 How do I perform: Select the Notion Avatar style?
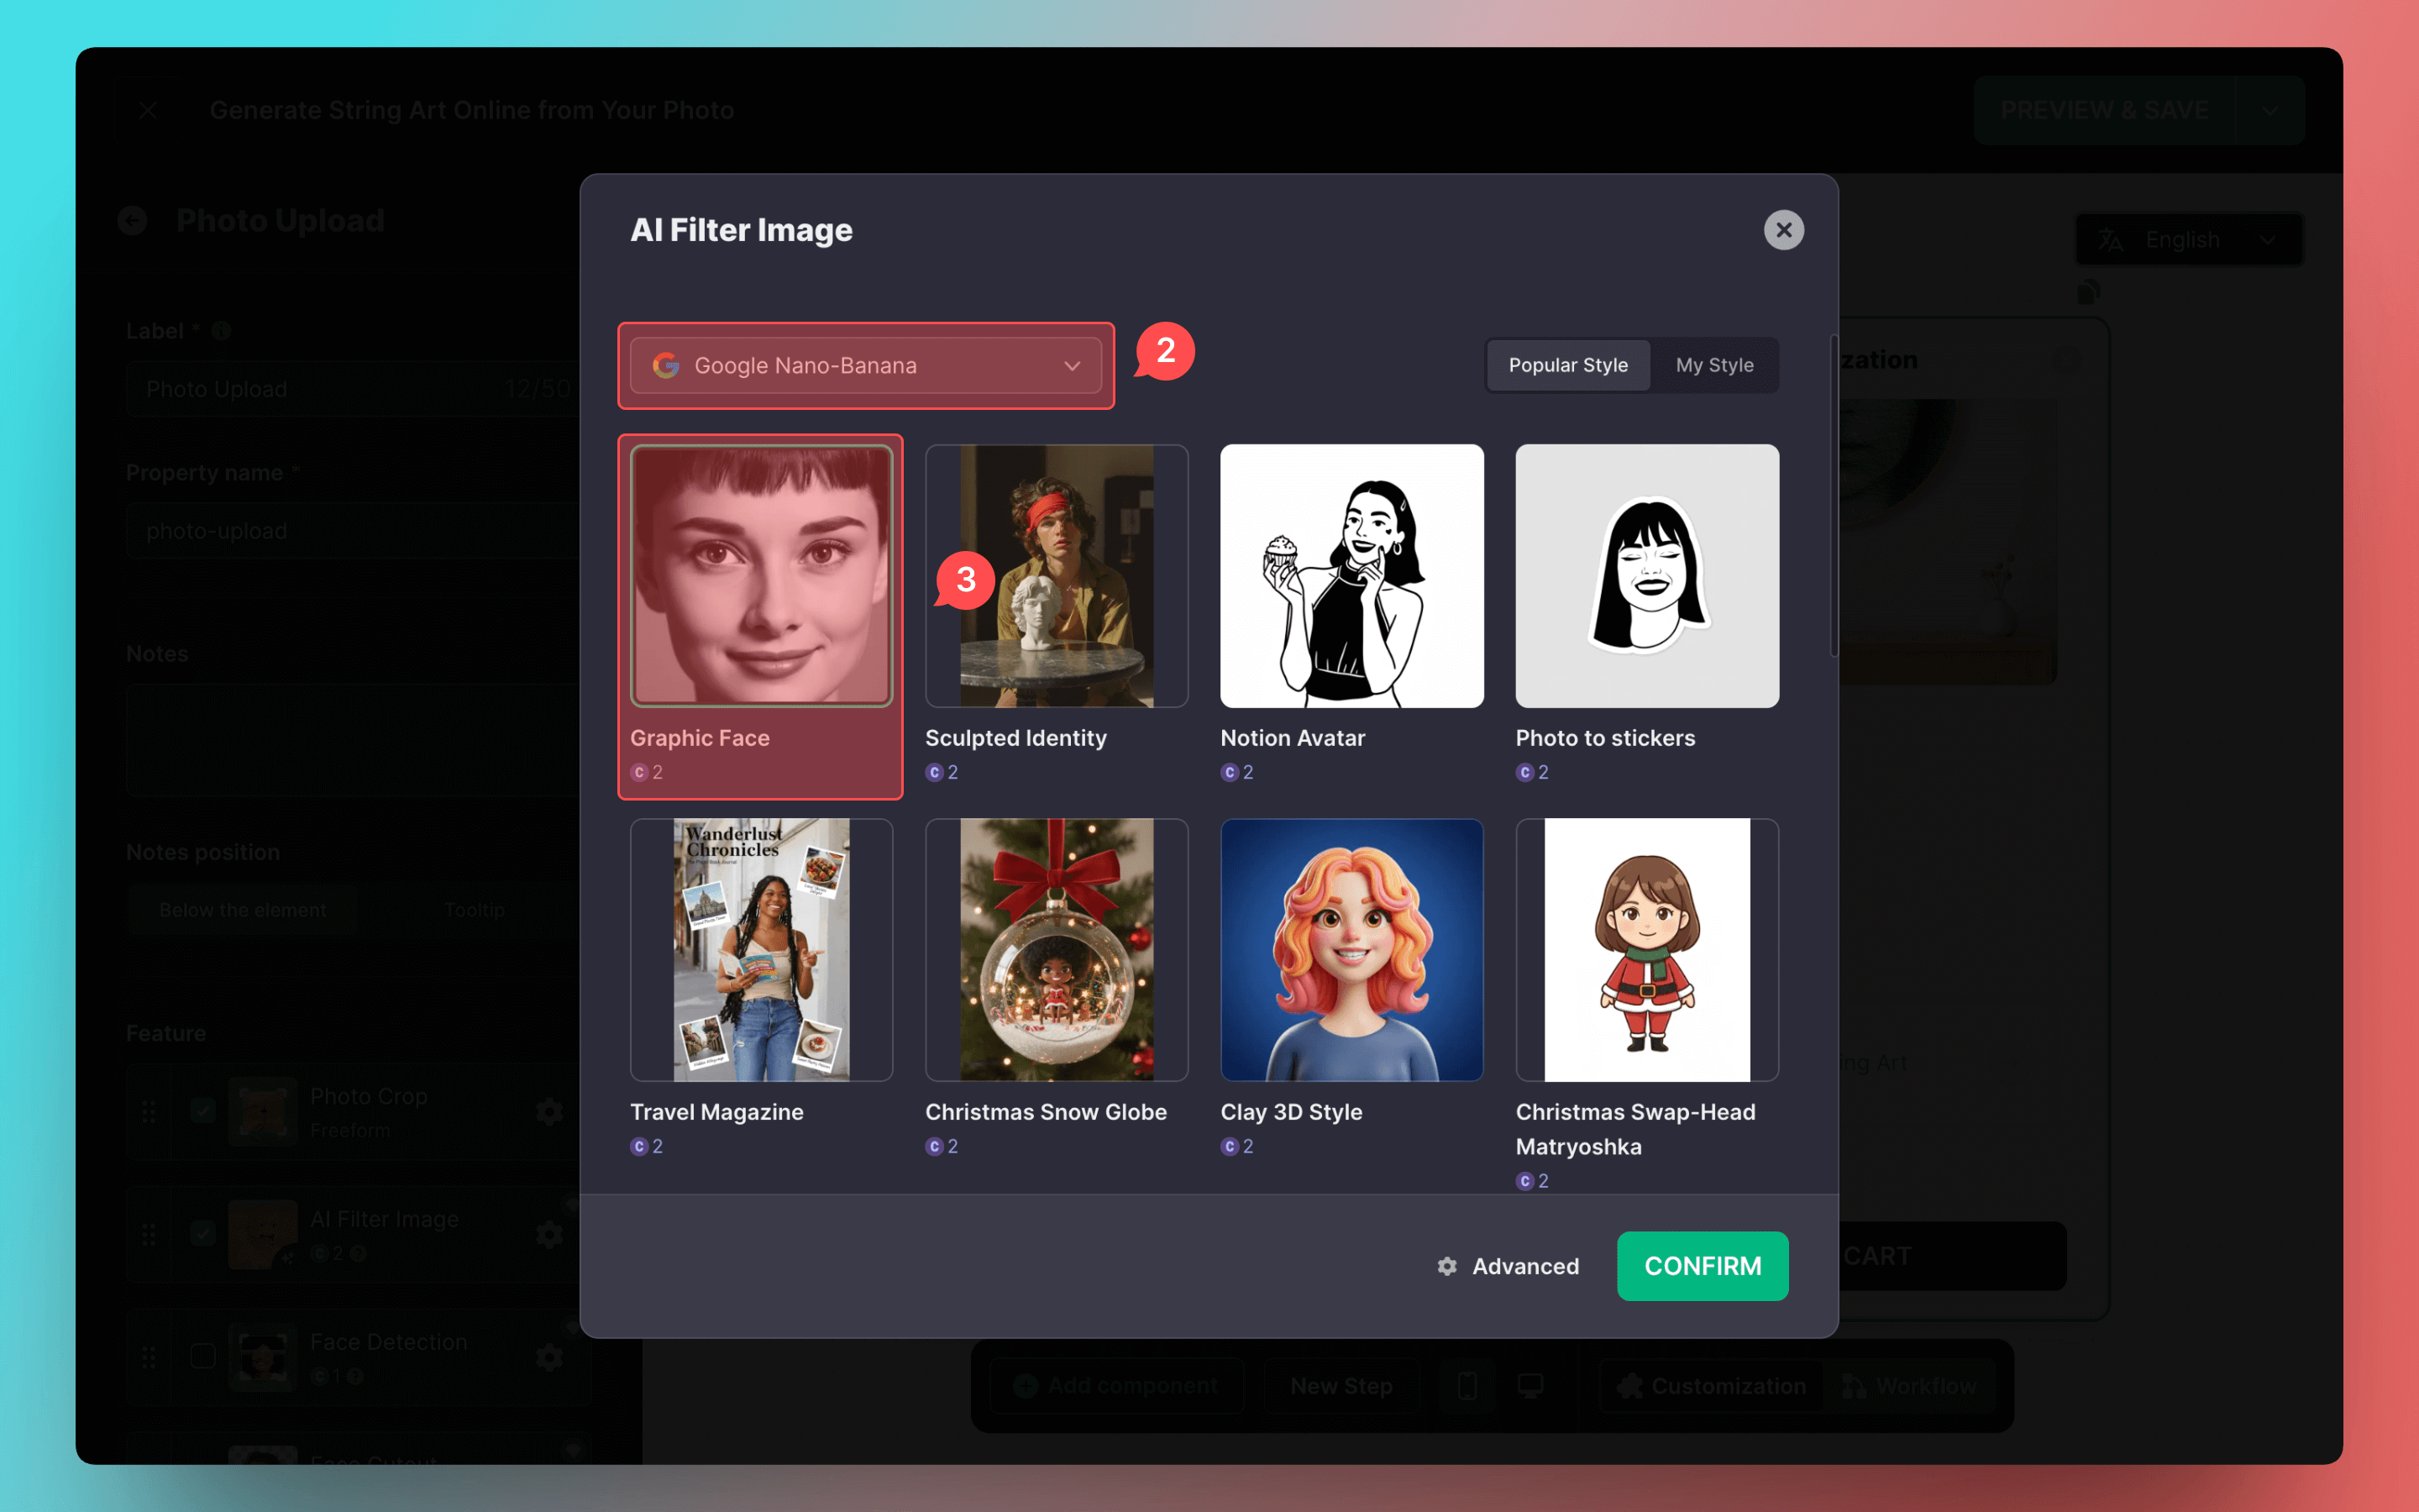1351,576
